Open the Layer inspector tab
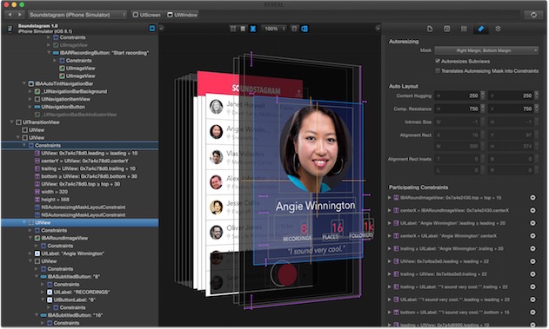The width and height of the screenshot is (549, 329). pyautogui.click(x=498, y=29)
